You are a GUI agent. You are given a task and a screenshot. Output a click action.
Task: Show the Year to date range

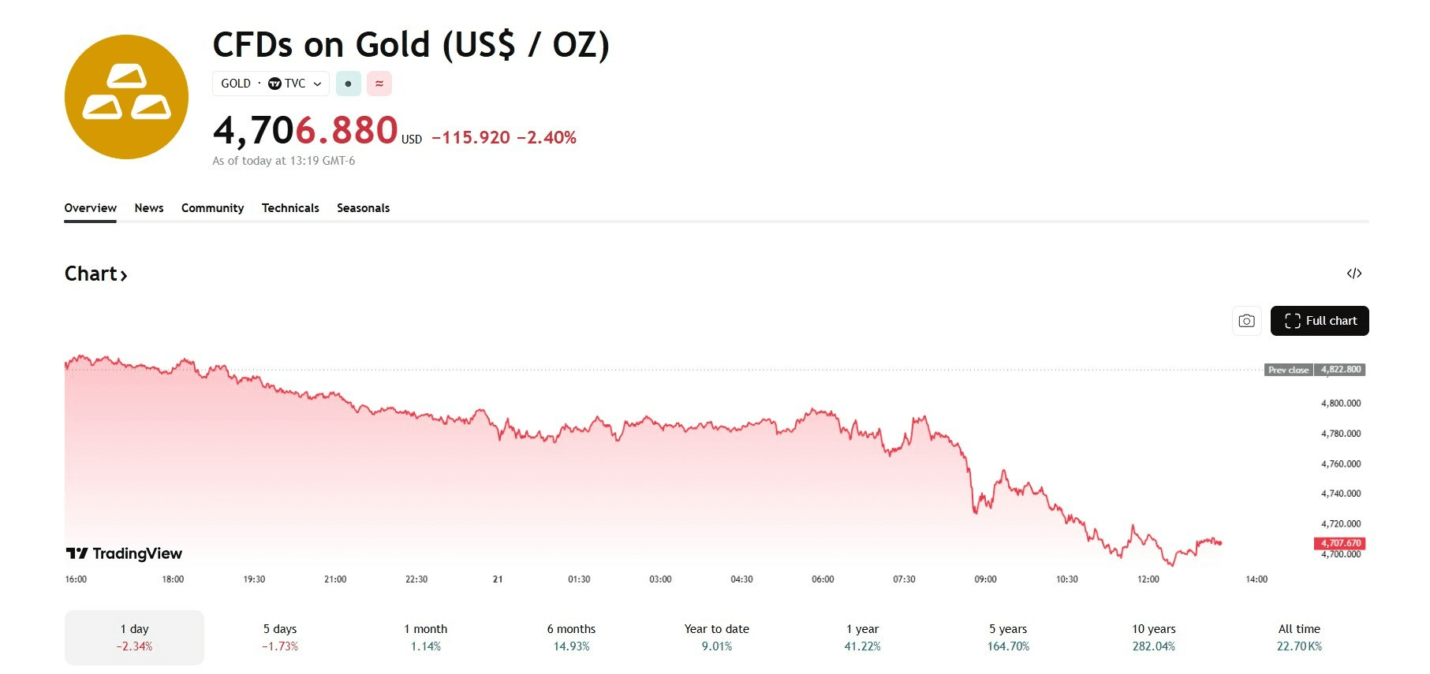click(x=717, y=637)
